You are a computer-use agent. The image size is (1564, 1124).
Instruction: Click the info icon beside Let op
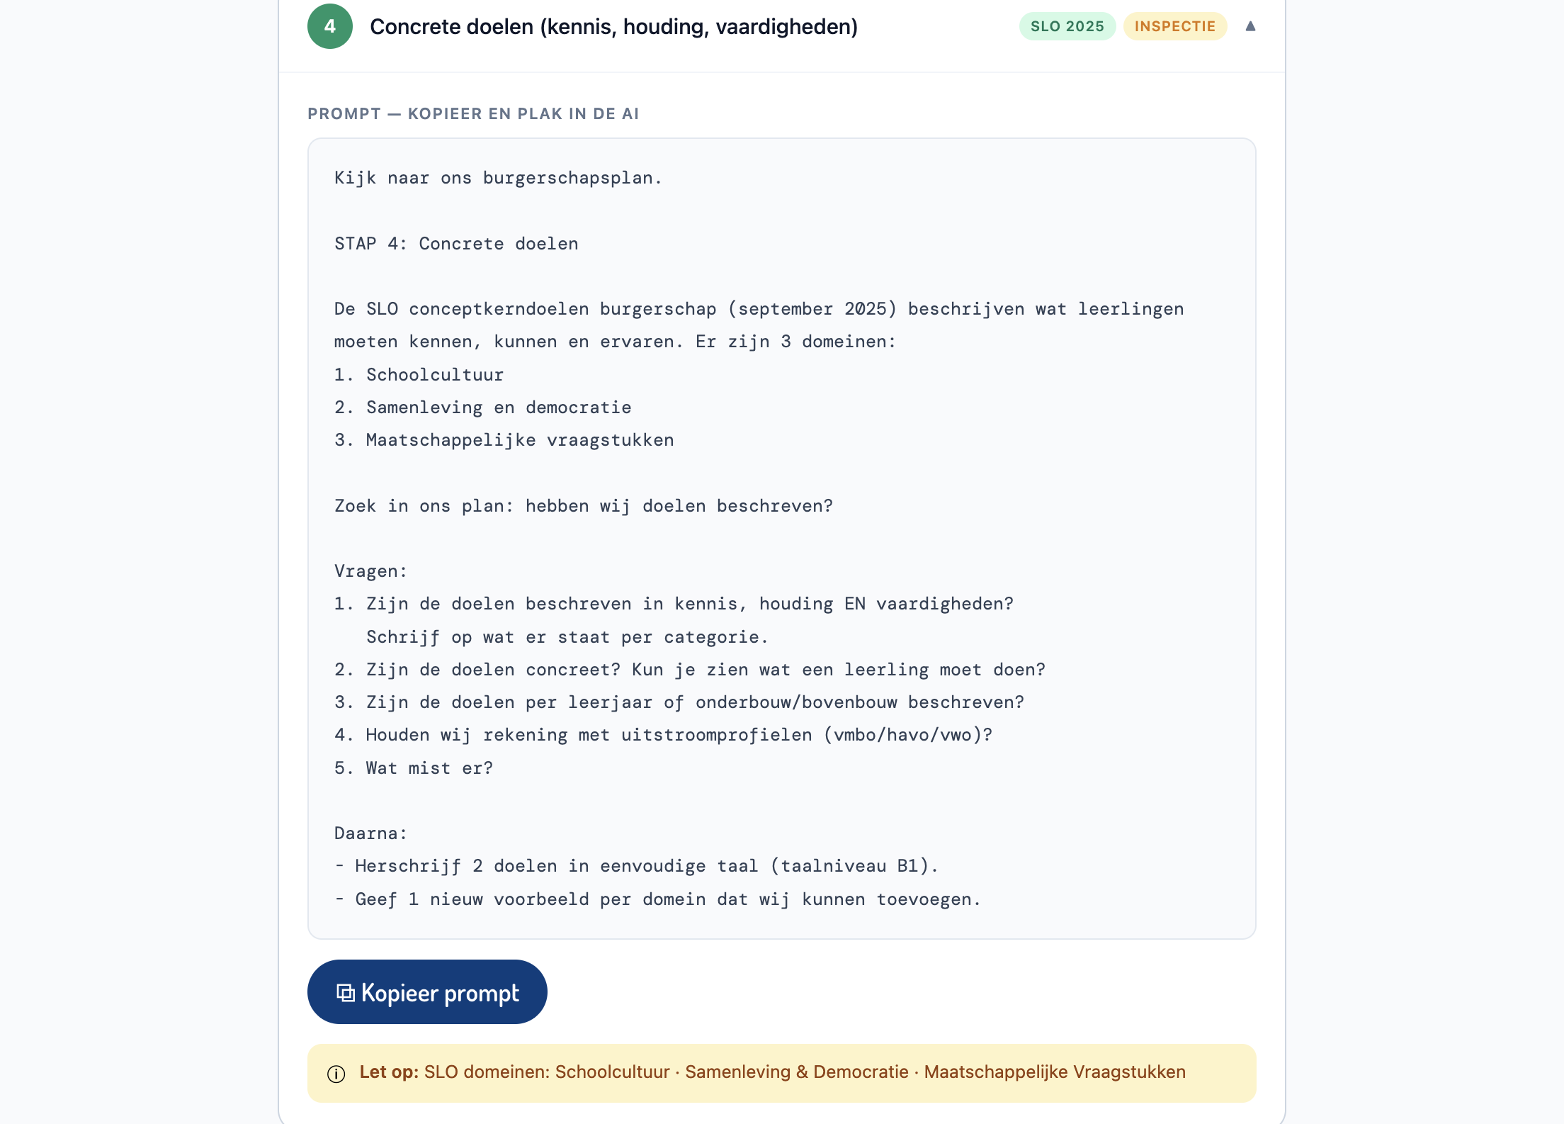pos(336,1074)
